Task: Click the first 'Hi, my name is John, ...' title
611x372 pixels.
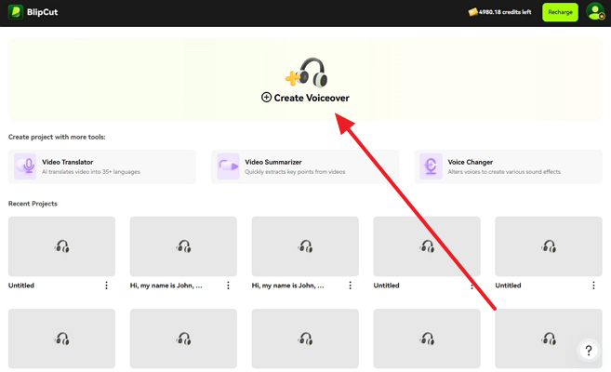Action: (166, 286)
